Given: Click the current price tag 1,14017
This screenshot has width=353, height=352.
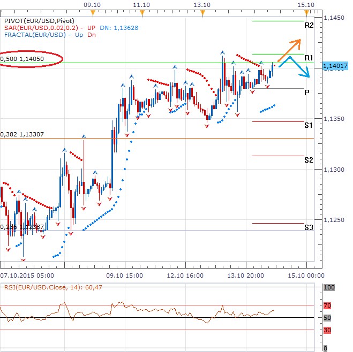Looking at the screenshot, I should click(335, 66).
